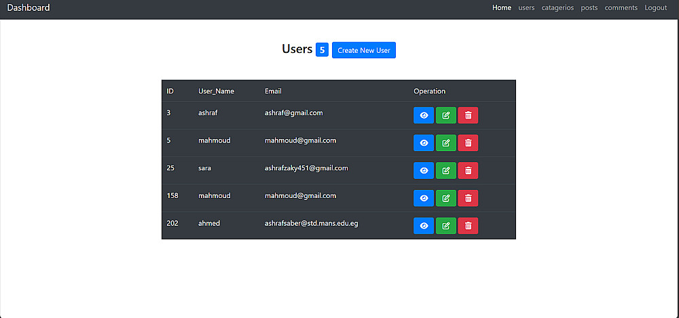
Task: Open the comments nav link
Action: [x=621, y=7]
